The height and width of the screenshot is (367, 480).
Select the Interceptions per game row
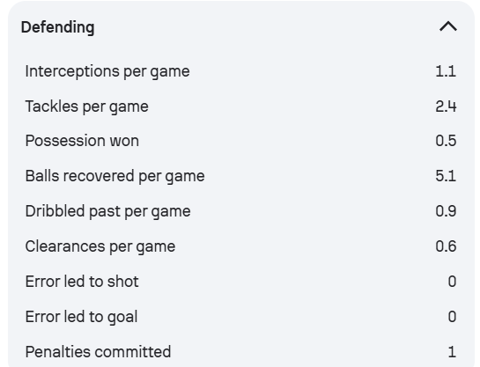pyautogui.click(x=240, y=71)
